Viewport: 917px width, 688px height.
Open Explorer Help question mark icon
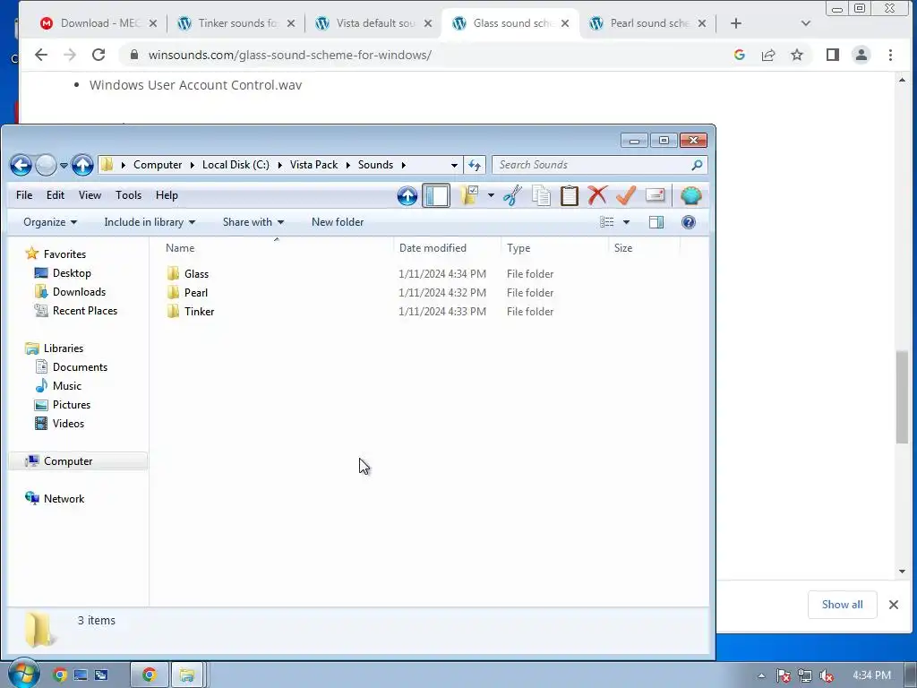[x=689, y=222]
